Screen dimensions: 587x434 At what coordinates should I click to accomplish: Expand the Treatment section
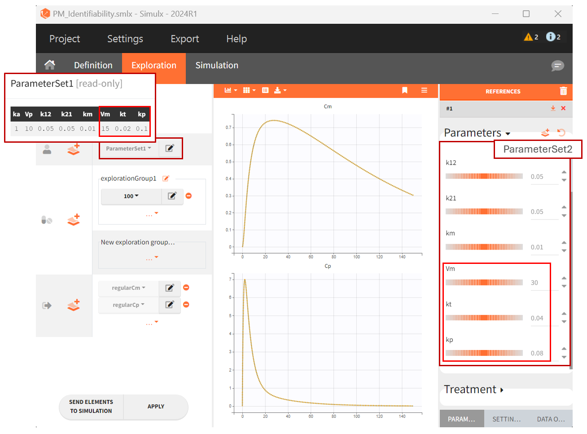click(474, 389)
